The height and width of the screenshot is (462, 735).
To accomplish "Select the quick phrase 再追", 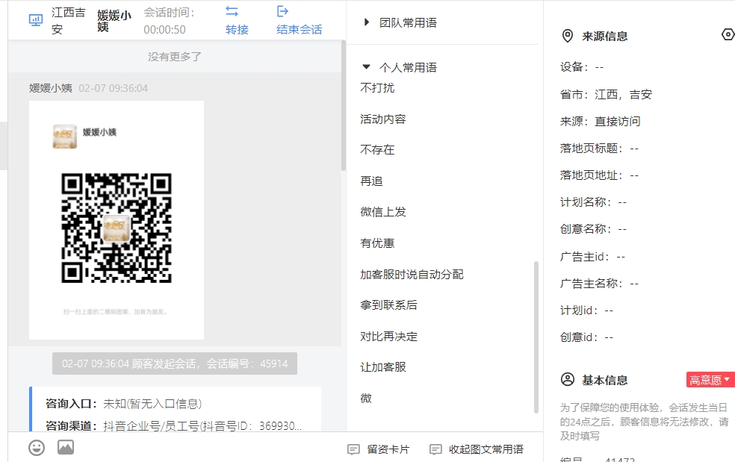I will tap(371, 181).
